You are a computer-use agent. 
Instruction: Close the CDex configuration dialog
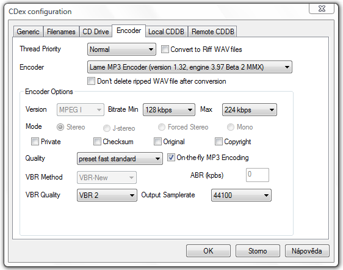322,9
